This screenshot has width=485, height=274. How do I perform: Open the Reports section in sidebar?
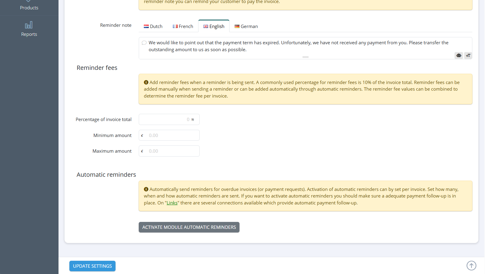click(29, 29)
